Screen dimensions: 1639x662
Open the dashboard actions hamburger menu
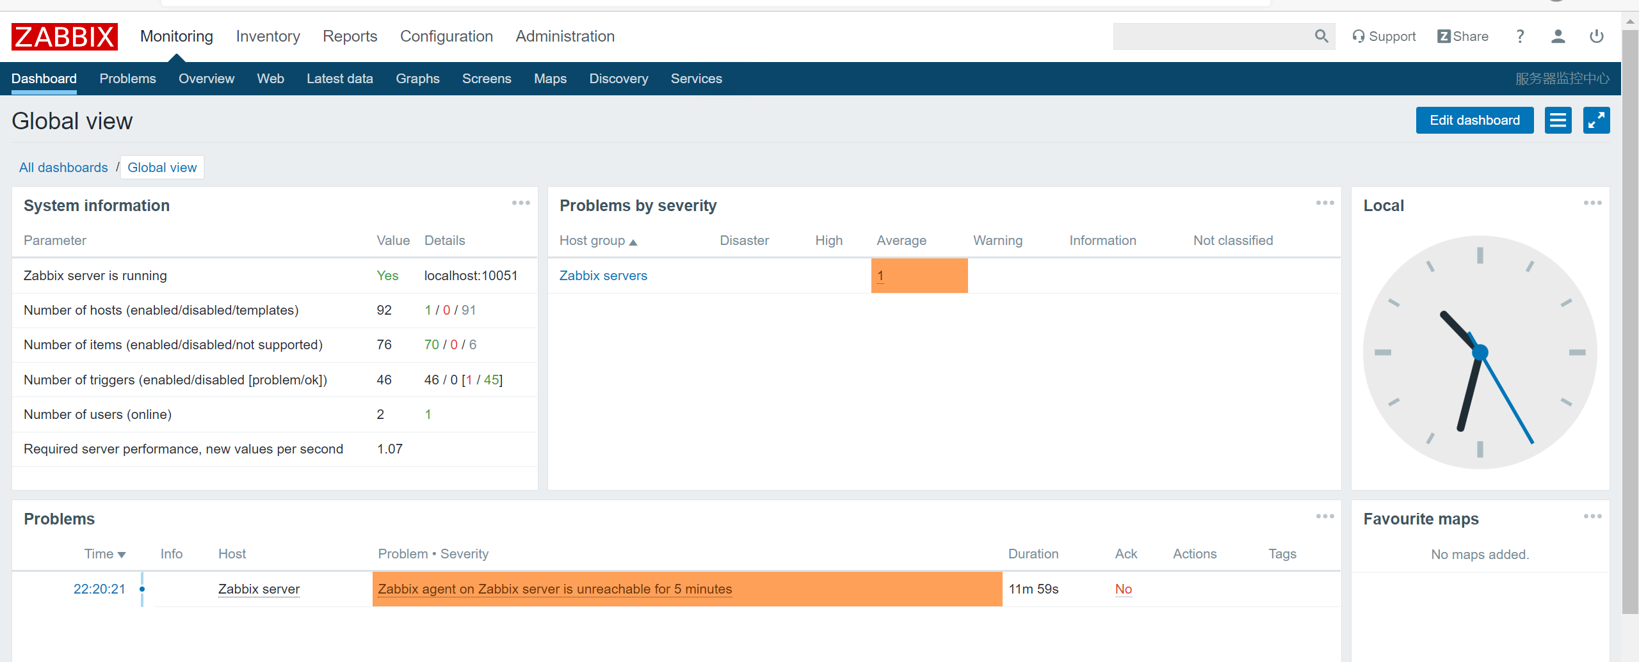[x=1558, y=120]
